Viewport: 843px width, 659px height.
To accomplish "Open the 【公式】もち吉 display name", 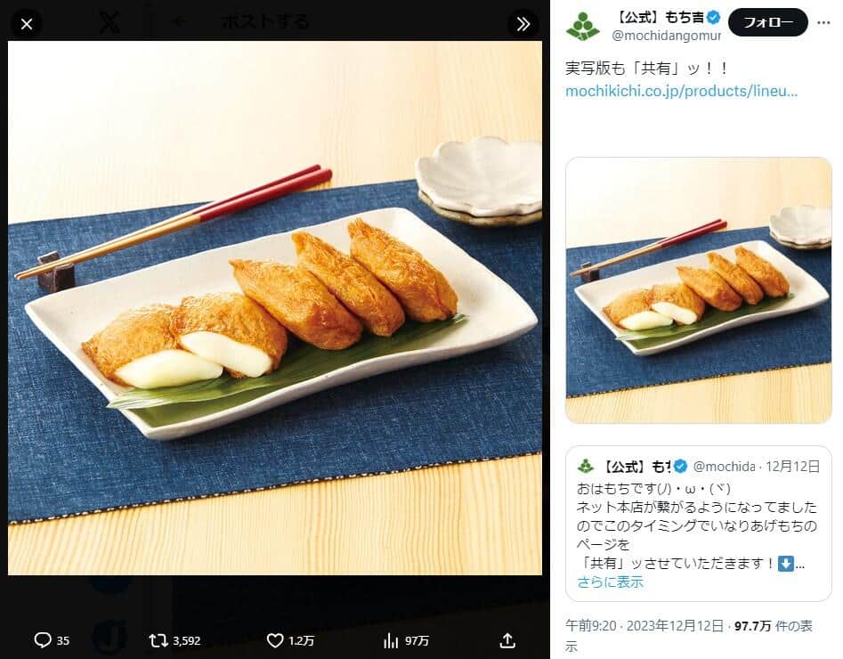I will pyautogui.click(x=659, y=18).
